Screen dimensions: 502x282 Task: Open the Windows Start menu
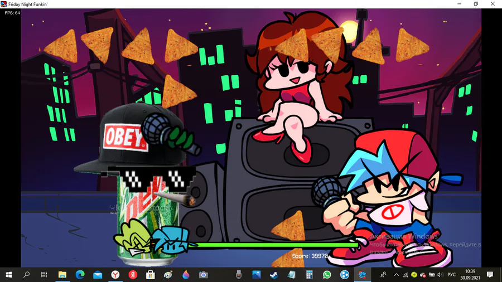(x=8, y=275)
